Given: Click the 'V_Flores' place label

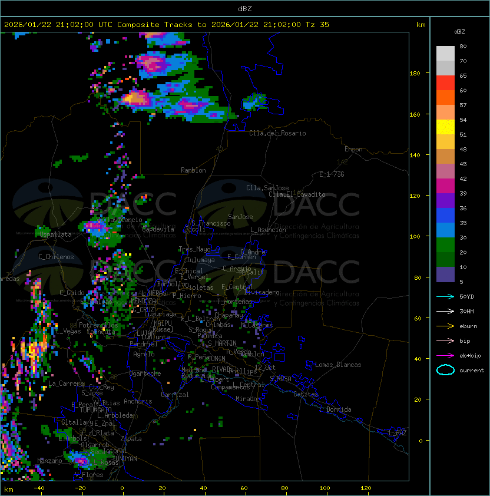Looking at the screenshot, I should coord(89,475).
